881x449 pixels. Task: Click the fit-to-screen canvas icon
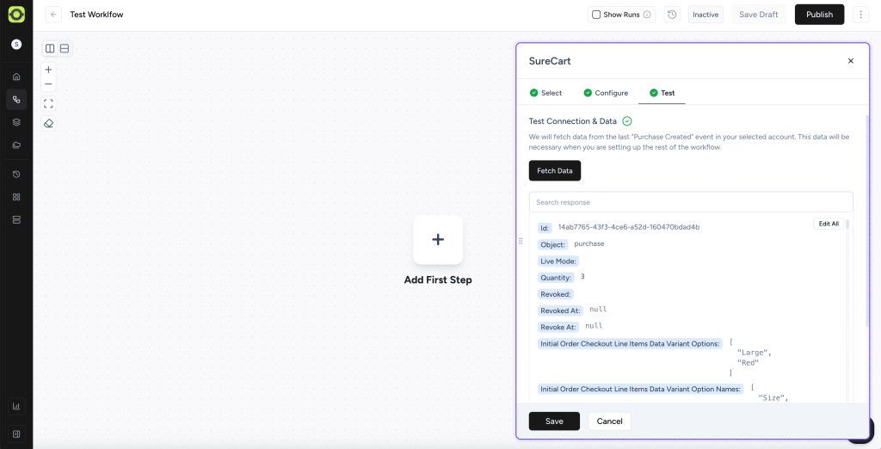48,103
